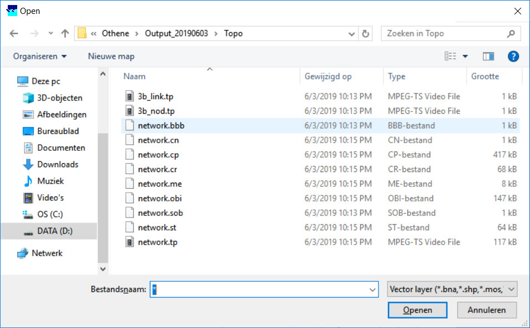Select DATA (D:) drive in navigation pane
The width and height of the screenshot is (530, 328).
pyautogui.click(x=54, y=231)
